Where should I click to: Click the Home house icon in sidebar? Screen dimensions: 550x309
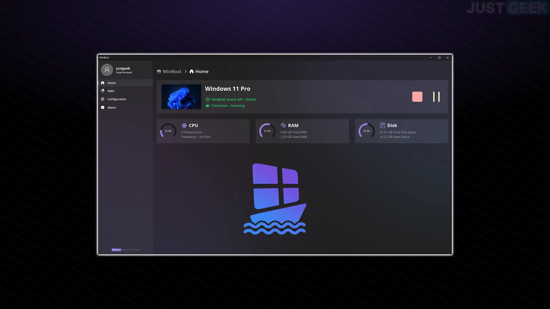tap(103, 83)
